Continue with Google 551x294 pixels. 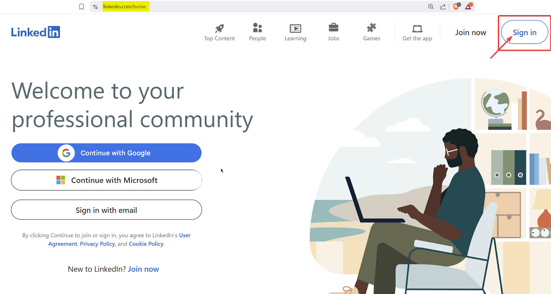[106, 153]
